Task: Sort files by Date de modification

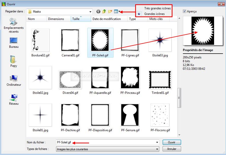Action: [107, 19]
